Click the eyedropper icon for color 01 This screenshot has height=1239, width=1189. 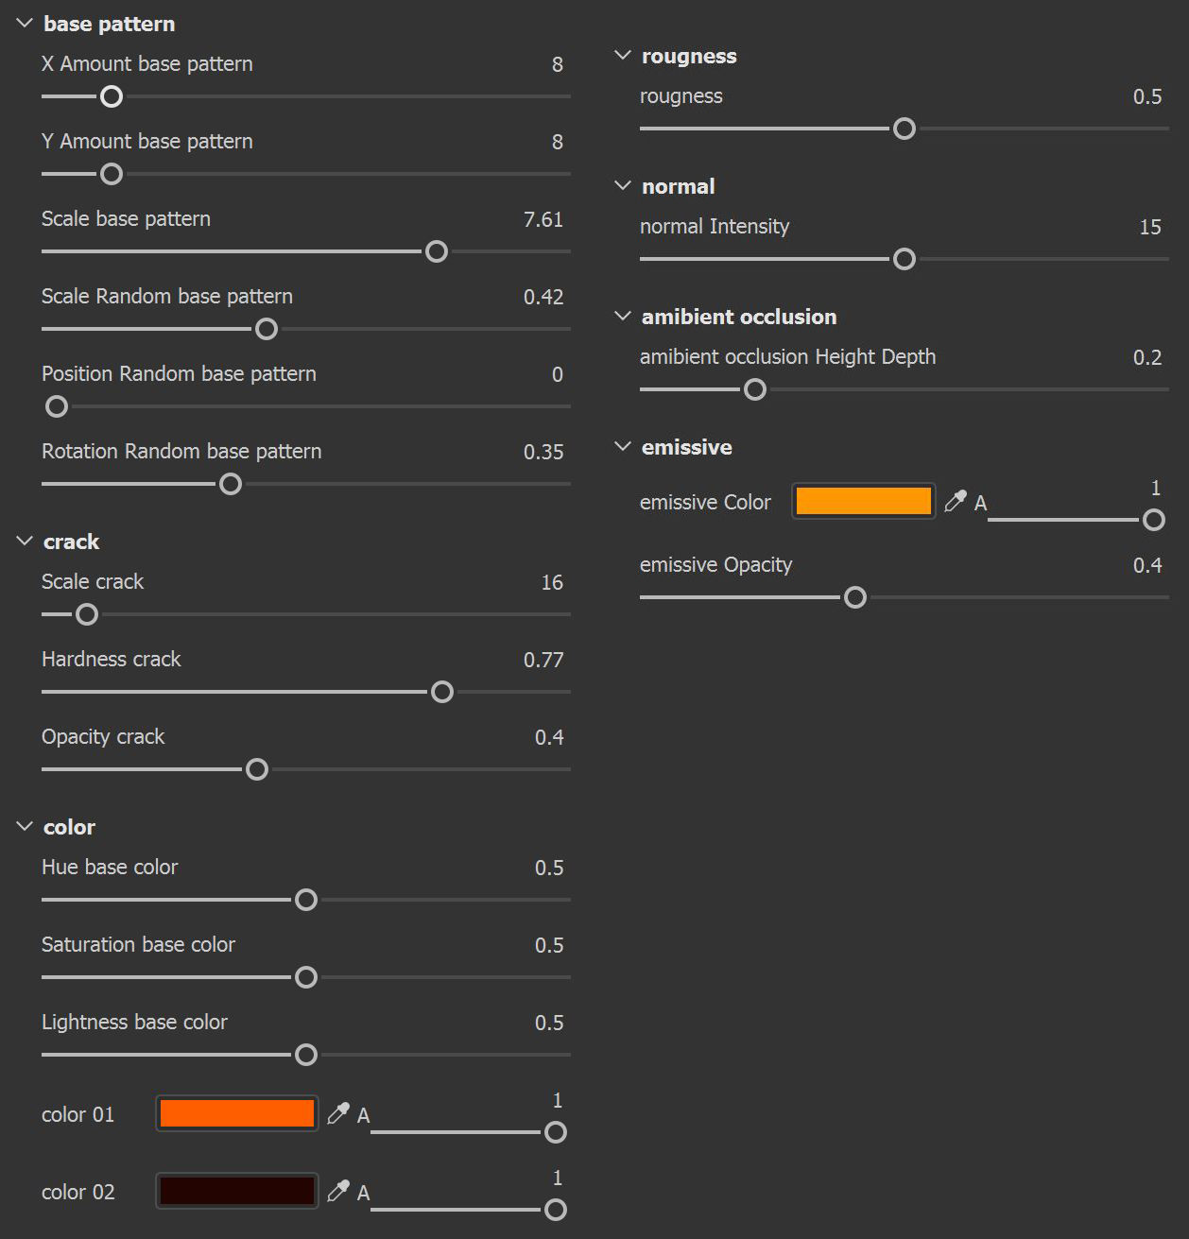pos(337,1114)
